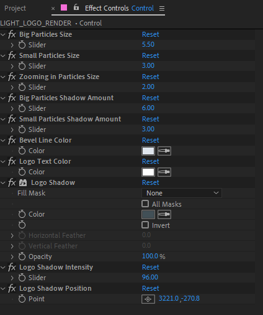Disable the Logo Shadow fx icon
This screenshot has height=315, width=263.
pos(12,182)
